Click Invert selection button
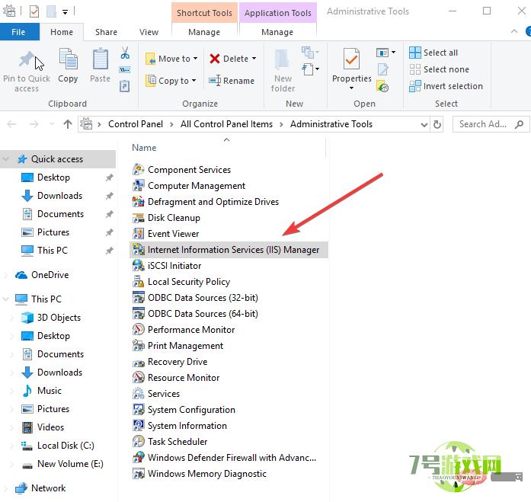This screenshot has width=531, height=502. coord(446,86)
